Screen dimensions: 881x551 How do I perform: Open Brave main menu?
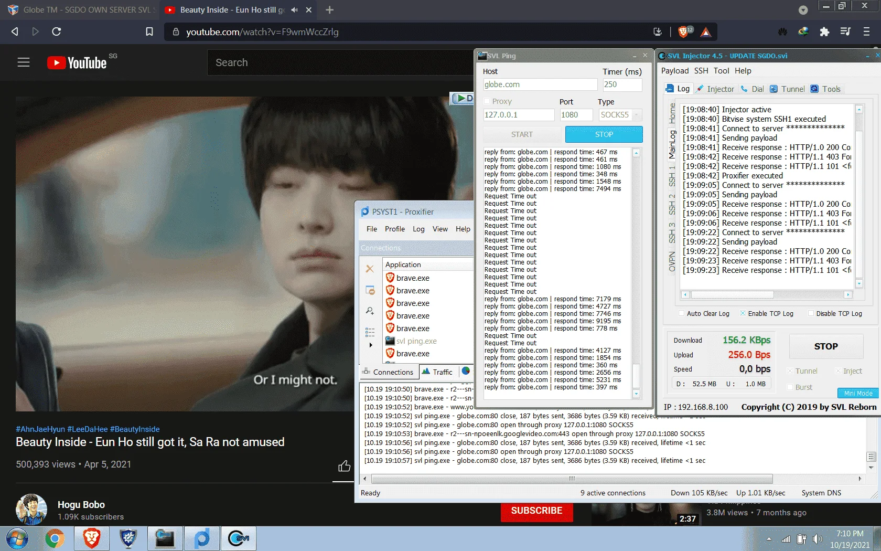click(x=866, y=32)
